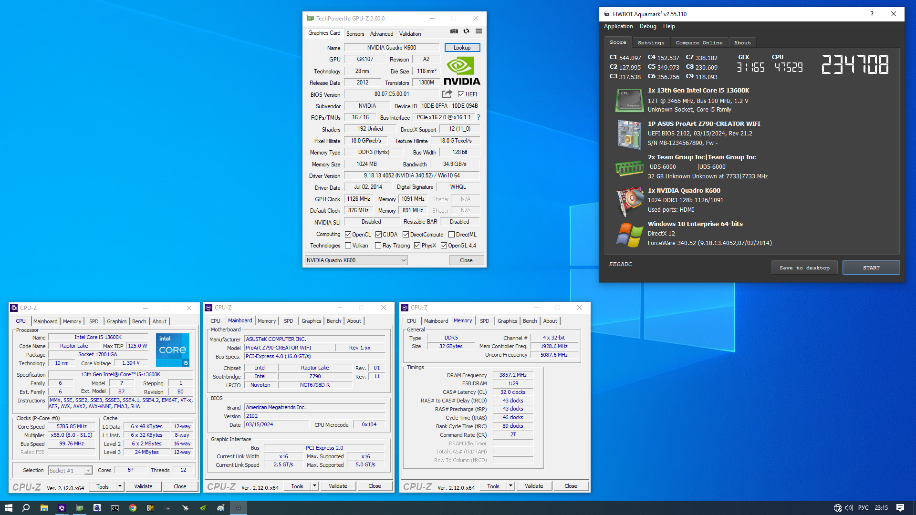Viewport: 916px width, 515px height.
Task: Toggle the UEFI checkbox in GPU-Z
Action: coord(461,94)
